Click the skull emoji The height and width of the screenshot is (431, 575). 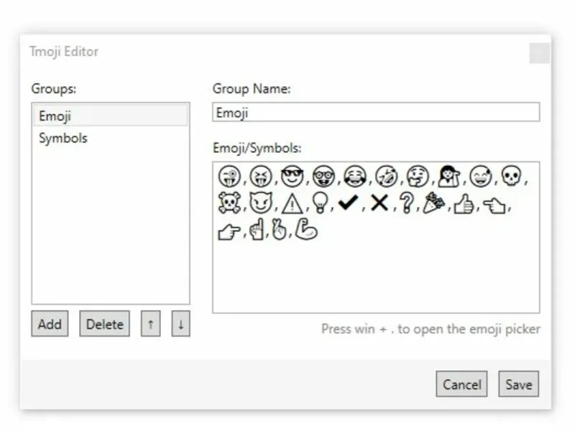(x=511, y=177)
